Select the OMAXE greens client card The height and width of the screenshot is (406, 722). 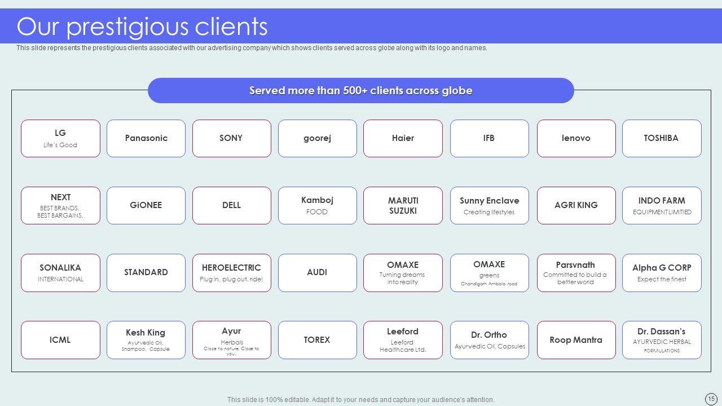click(490, 273)
